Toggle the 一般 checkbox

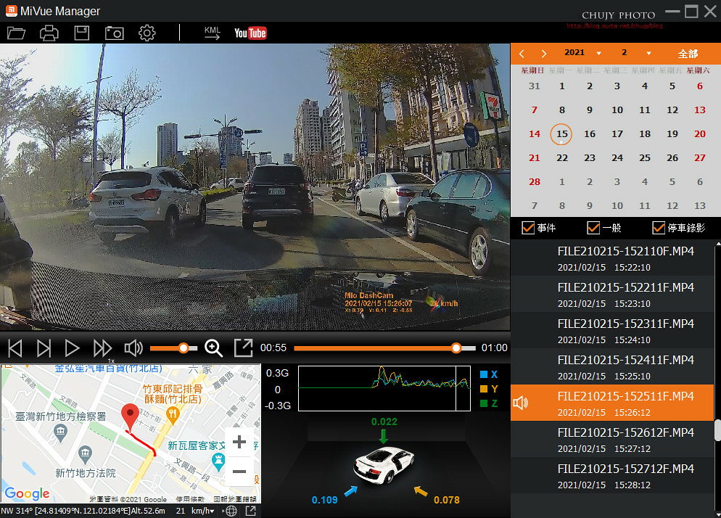coord(593,228)
